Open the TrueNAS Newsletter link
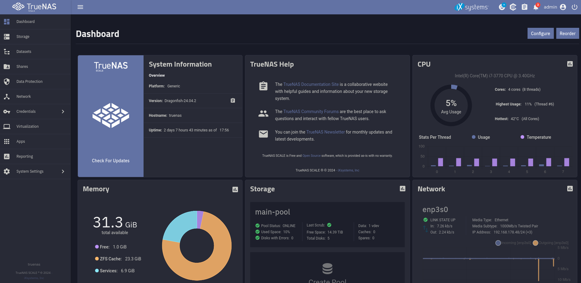Screen dimensions: 581x283 coord(325,132)
